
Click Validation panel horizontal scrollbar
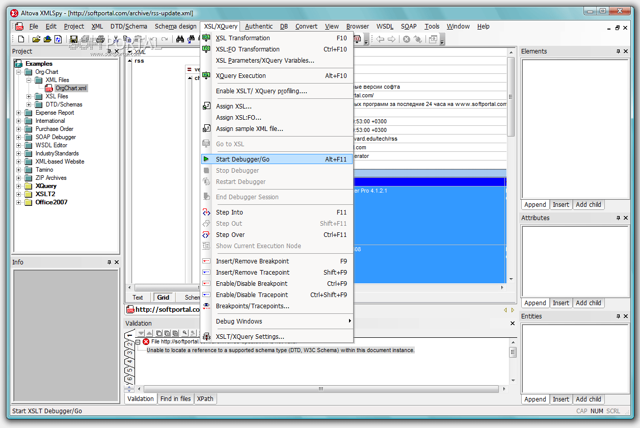pyautogui.click(x=321, y=389)
